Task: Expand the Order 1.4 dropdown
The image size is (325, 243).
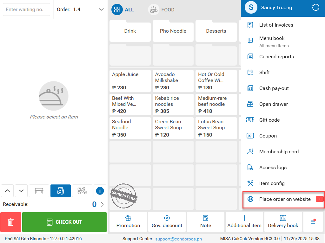Action: pyautogui.click(x=101, y=10)
